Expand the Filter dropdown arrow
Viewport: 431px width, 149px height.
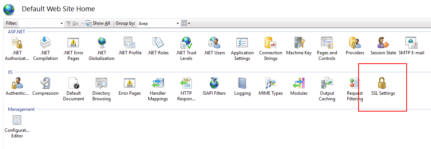click(x=62, y=24)
